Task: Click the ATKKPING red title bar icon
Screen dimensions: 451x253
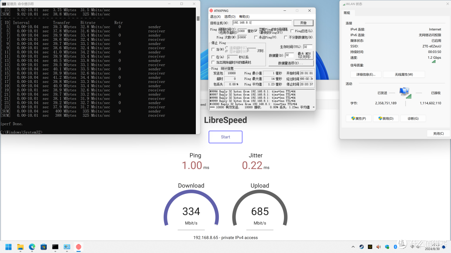Action: (x=211, y=10)
